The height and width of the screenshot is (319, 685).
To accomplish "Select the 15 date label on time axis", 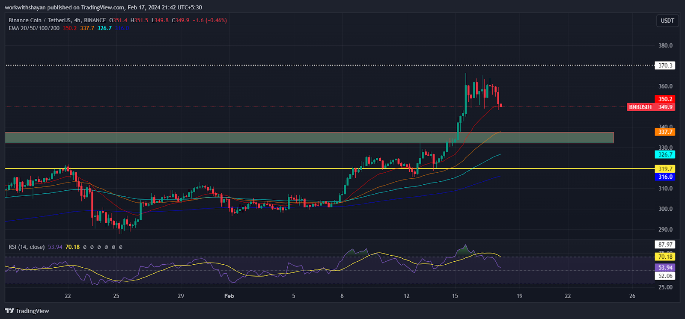I will [455, 296].
